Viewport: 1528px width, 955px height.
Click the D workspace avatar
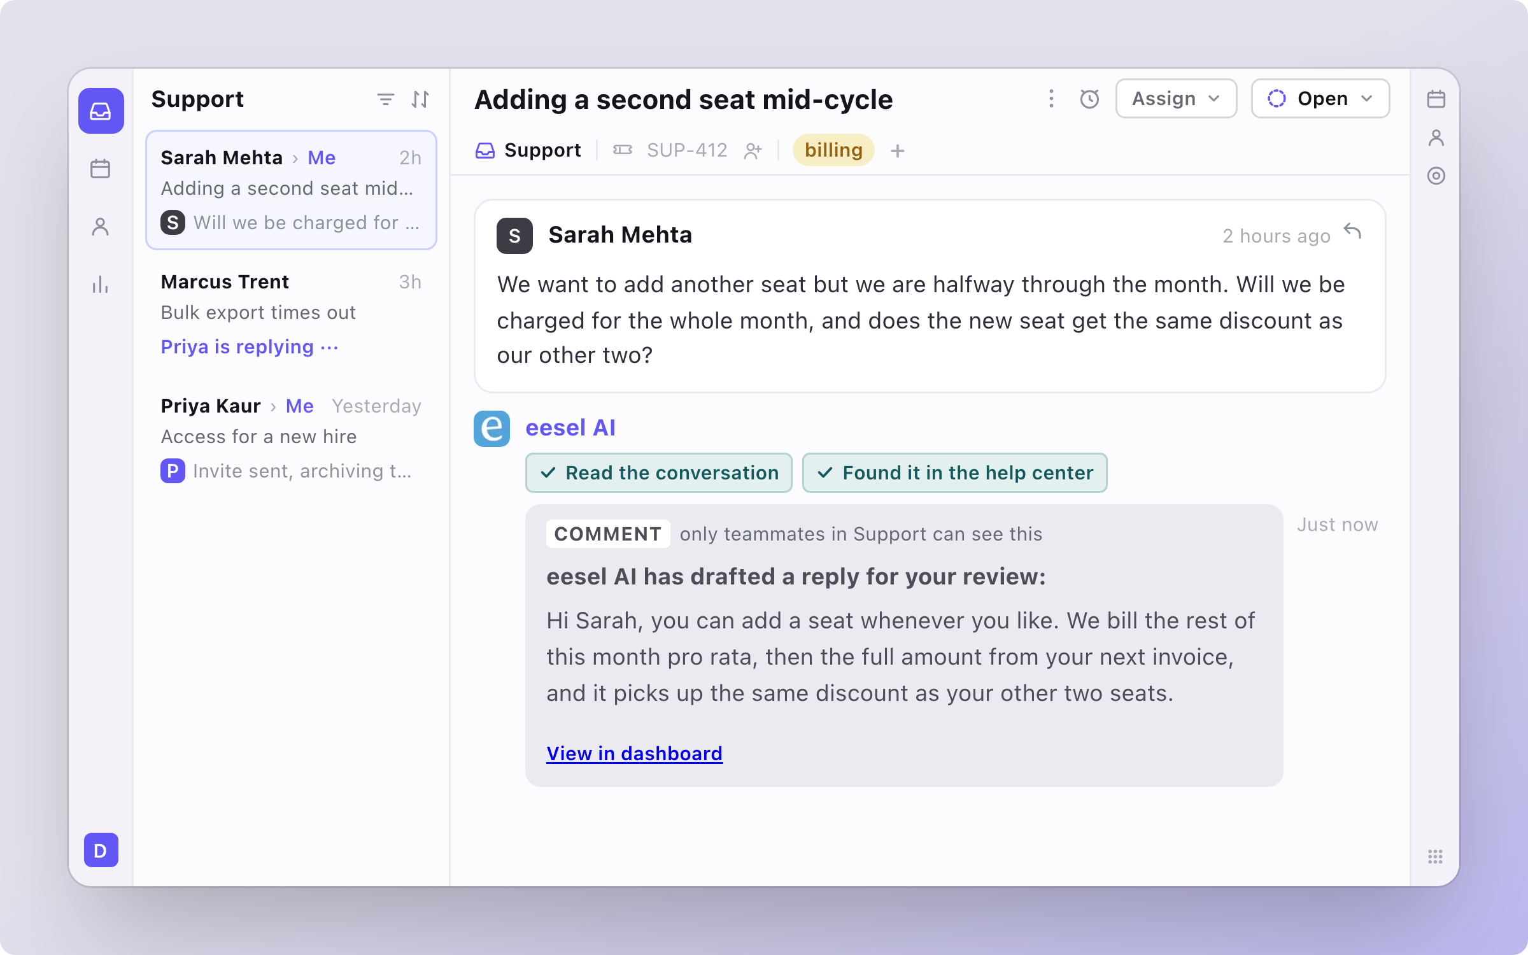[101, 850]
